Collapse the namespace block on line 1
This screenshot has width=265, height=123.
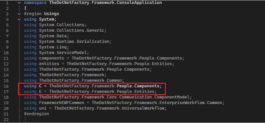click(19, 3)
